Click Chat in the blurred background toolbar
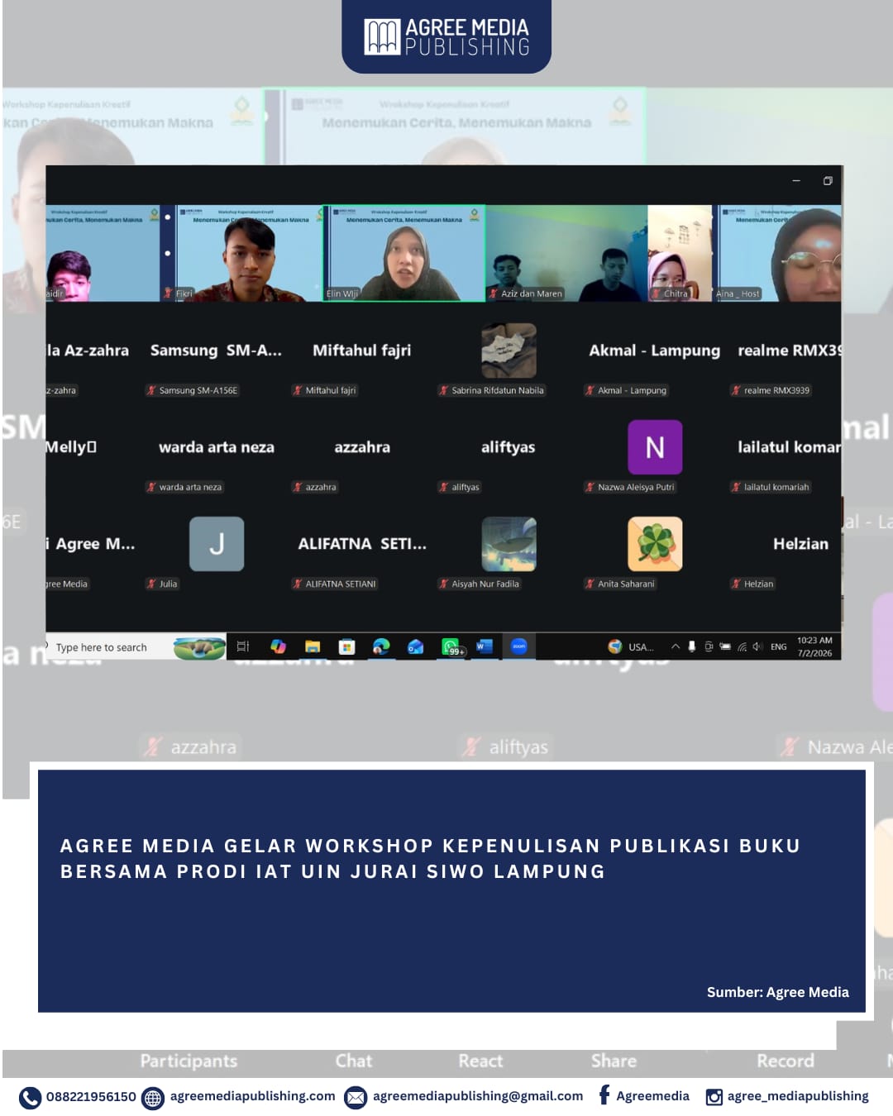 tap(354, 1061)
